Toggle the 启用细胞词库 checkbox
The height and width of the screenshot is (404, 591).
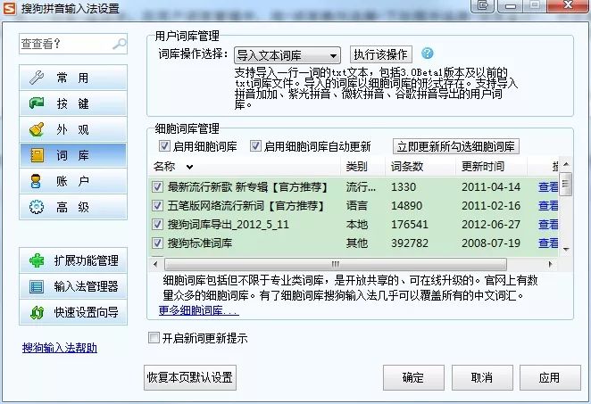pyautogui.click(x=164, y=145)
